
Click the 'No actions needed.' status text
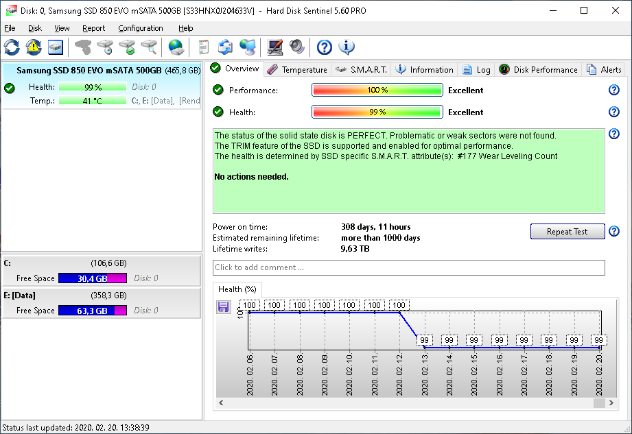pos(251,176)
